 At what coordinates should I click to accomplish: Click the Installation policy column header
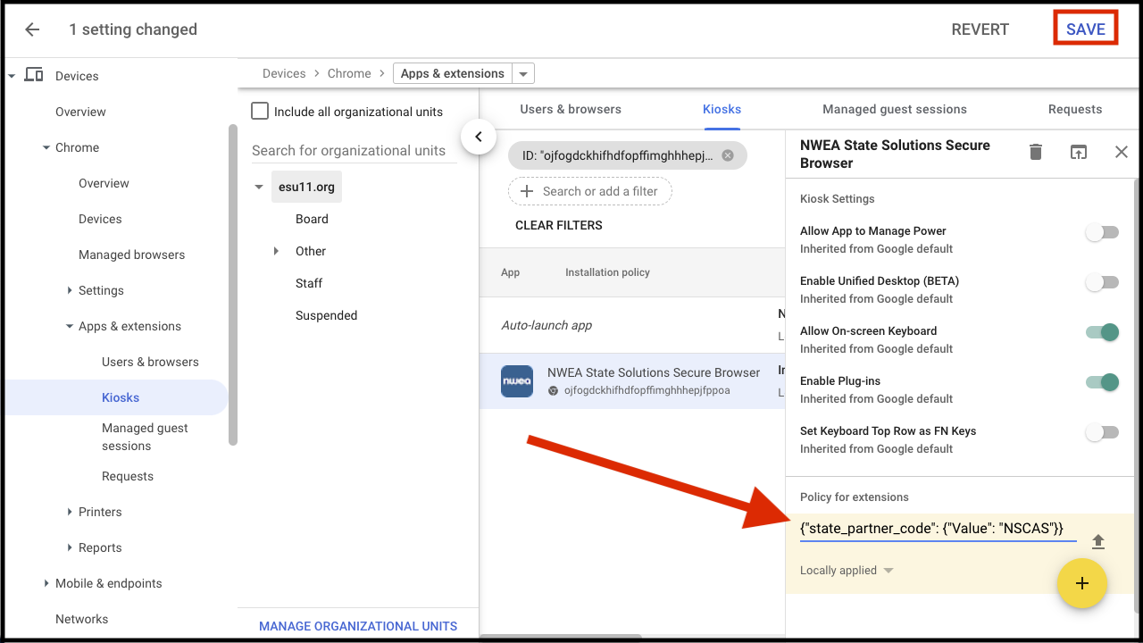pyautogui.click(x=607, y=272)
